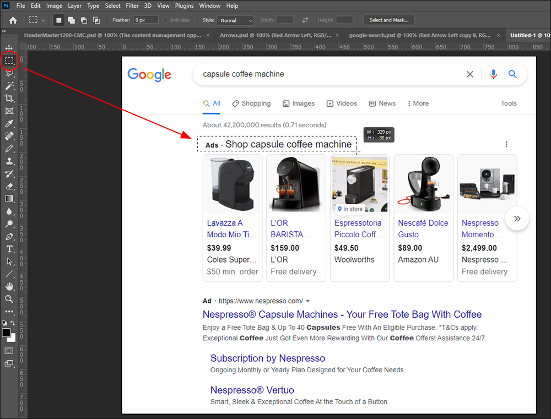
Task: Select the Spot Healing Brush tool
Action: point(9,136)
